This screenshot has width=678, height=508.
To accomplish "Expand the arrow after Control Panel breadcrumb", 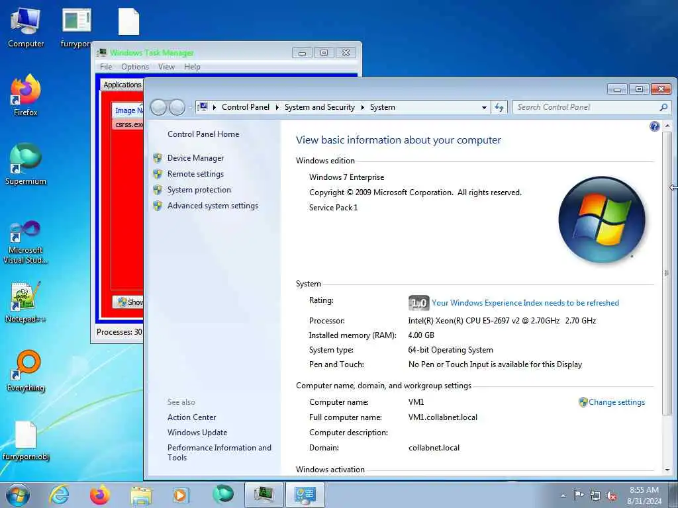I will coord(277,107).
